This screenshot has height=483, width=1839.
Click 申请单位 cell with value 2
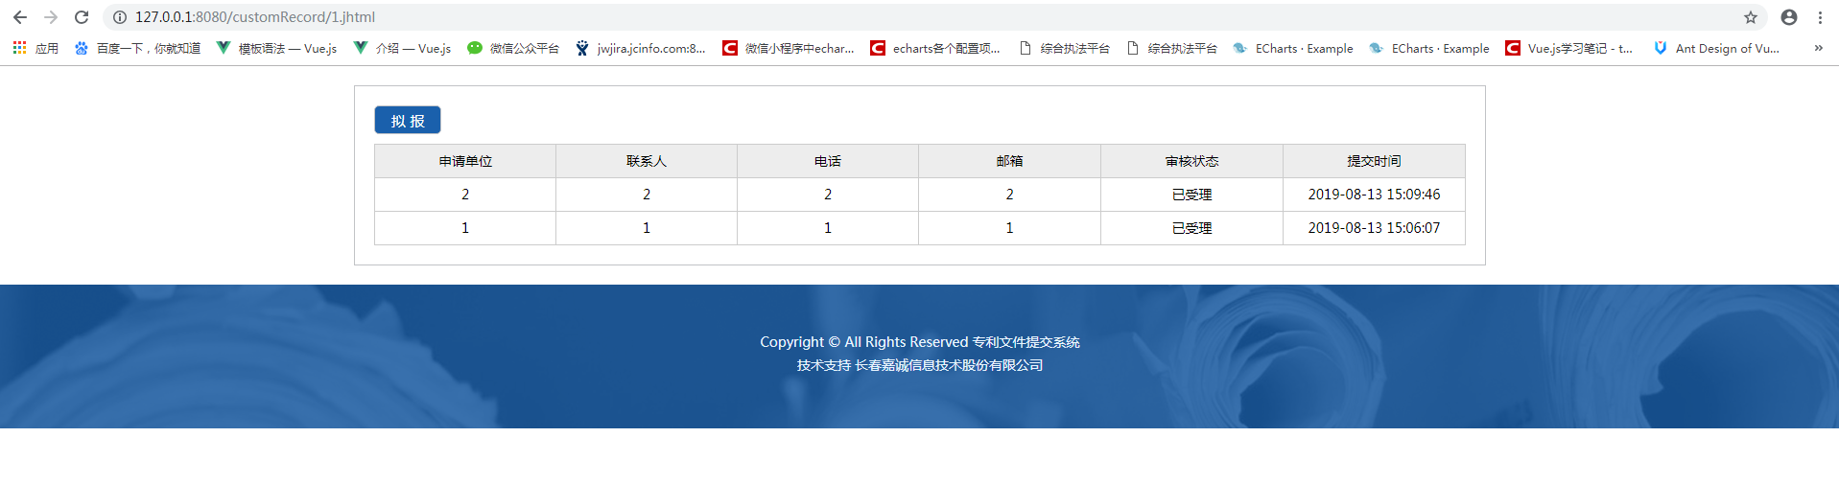click(x=465, y=195)
